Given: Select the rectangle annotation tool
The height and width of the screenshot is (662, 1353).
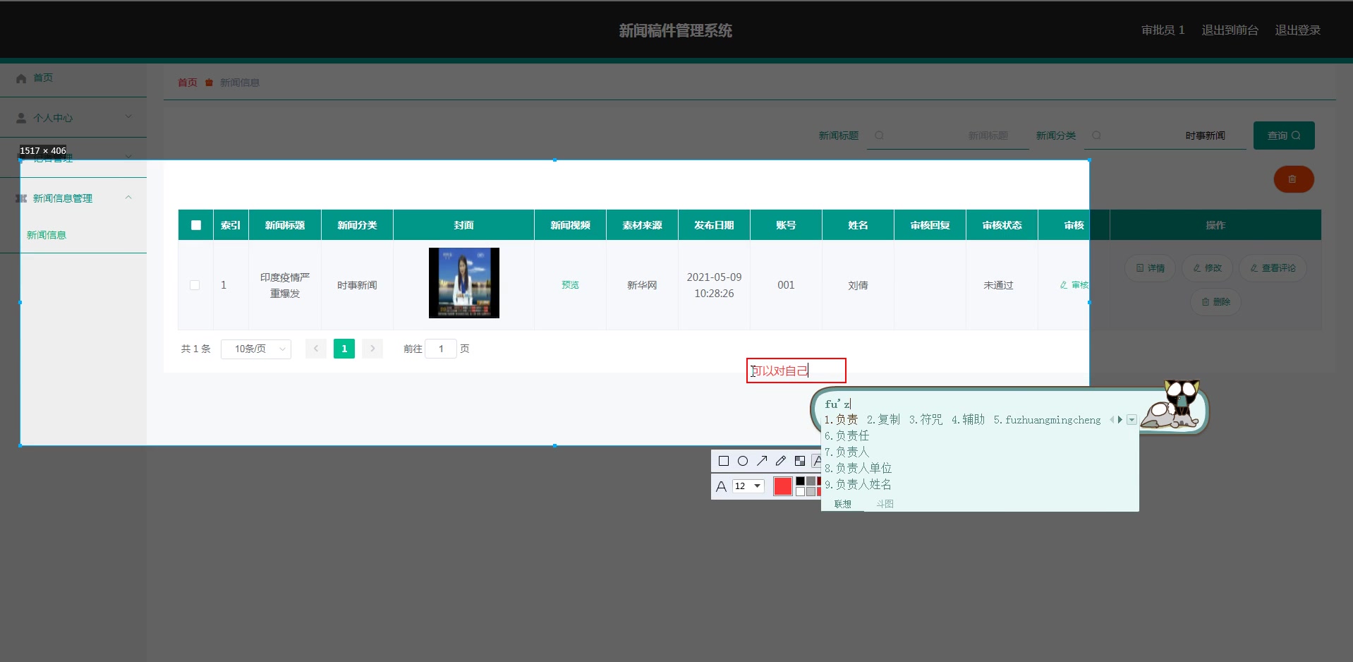Looking at the screenshot, I should coord(723,461).
